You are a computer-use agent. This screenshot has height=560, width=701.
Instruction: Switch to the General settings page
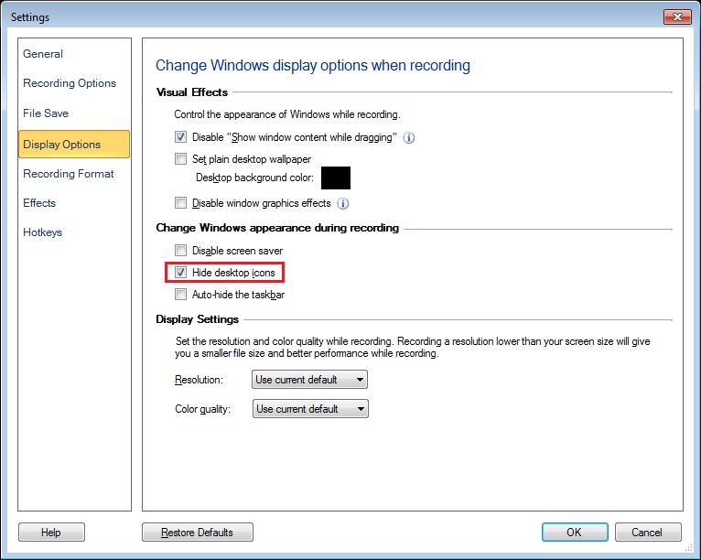click(x=43, y=54)
